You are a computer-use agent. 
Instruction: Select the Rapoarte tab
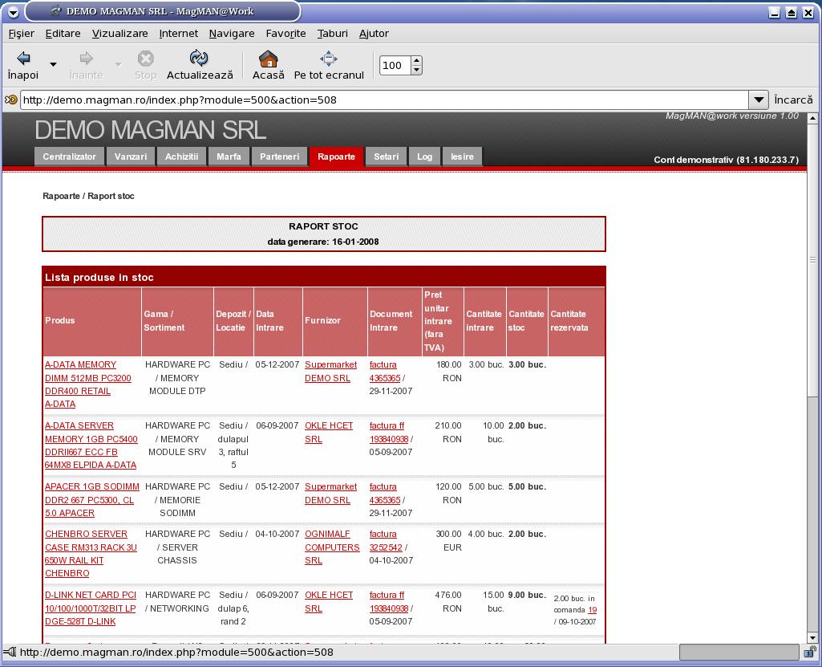tap(336, 157)
